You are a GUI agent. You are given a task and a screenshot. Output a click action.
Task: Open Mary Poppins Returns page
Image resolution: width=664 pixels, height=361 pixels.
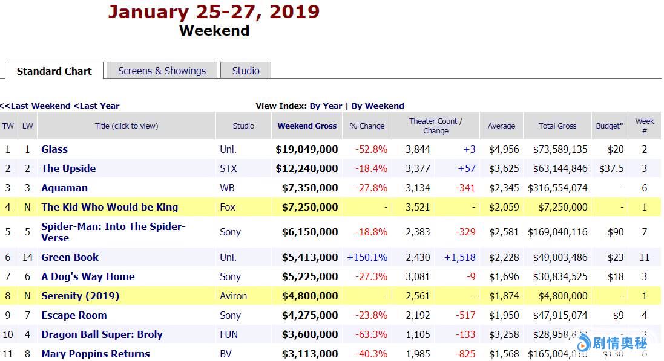coord(96,354)
